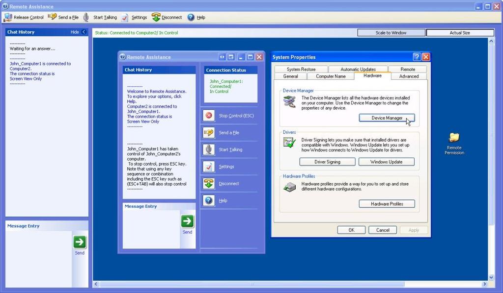Click Disconnect in the top toolbar
The height and width of the screenshot is (293, 503).
point(167,17)
